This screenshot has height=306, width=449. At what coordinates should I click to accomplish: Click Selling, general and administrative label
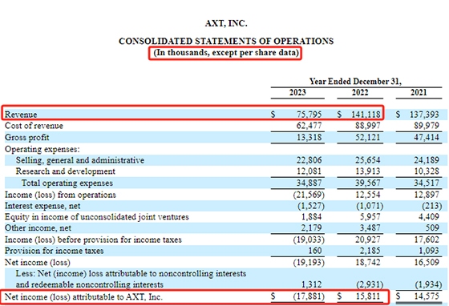pyautogui.click(x=80, y=160)
